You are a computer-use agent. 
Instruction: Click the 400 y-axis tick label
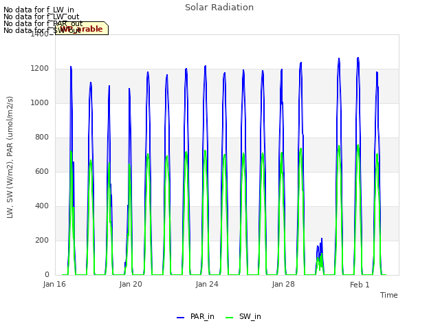click(x=42, y=206)
